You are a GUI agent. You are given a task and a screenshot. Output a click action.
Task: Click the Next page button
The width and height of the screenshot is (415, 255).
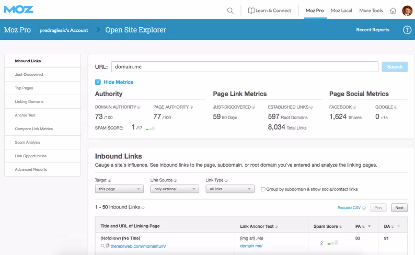399,207
